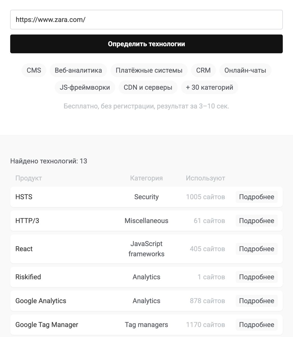Open details for HTTP/3 technology

tap(256, 221)
